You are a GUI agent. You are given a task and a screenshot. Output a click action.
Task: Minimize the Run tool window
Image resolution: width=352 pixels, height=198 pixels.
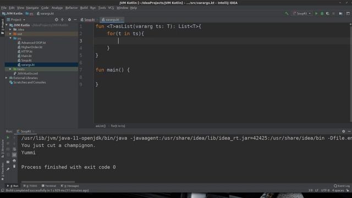[349, 131]
